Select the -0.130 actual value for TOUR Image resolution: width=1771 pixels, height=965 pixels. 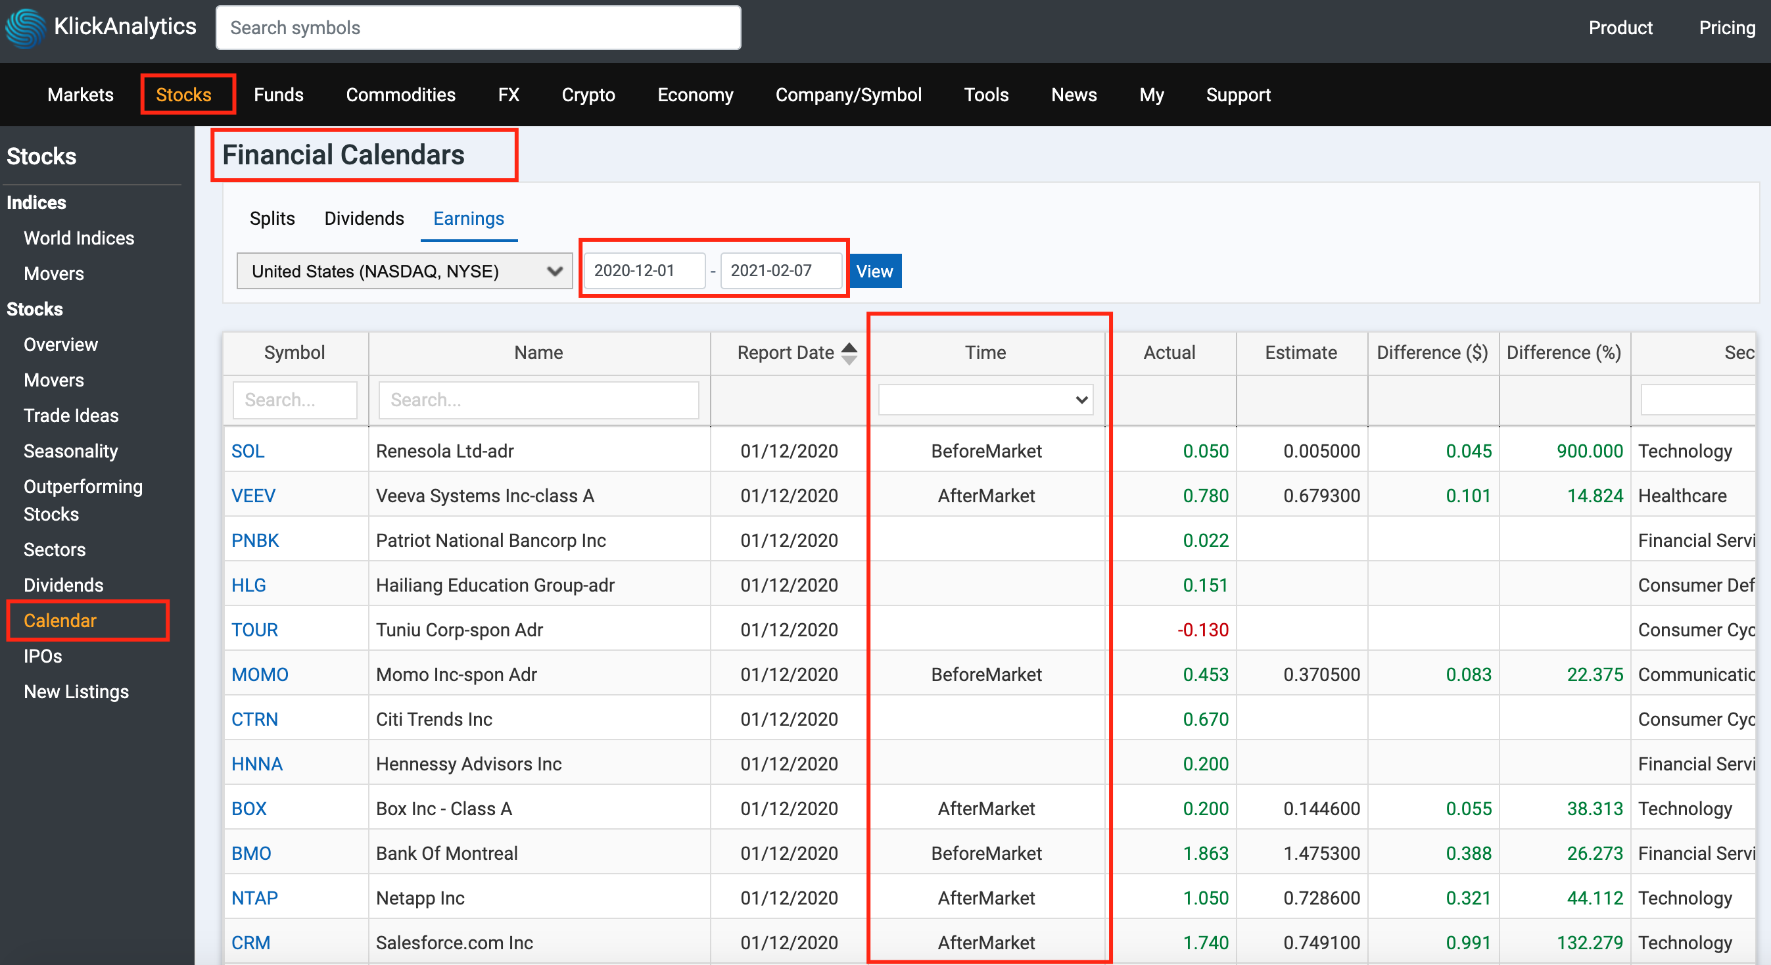(1202, 630)
